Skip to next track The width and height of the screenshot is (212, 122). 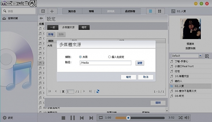91,118
